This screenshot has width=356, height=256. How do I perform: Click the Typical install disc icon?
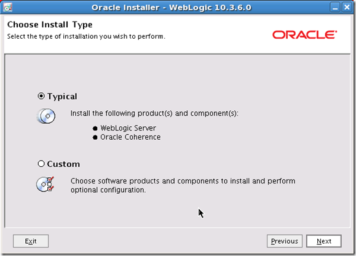point(46,116)
